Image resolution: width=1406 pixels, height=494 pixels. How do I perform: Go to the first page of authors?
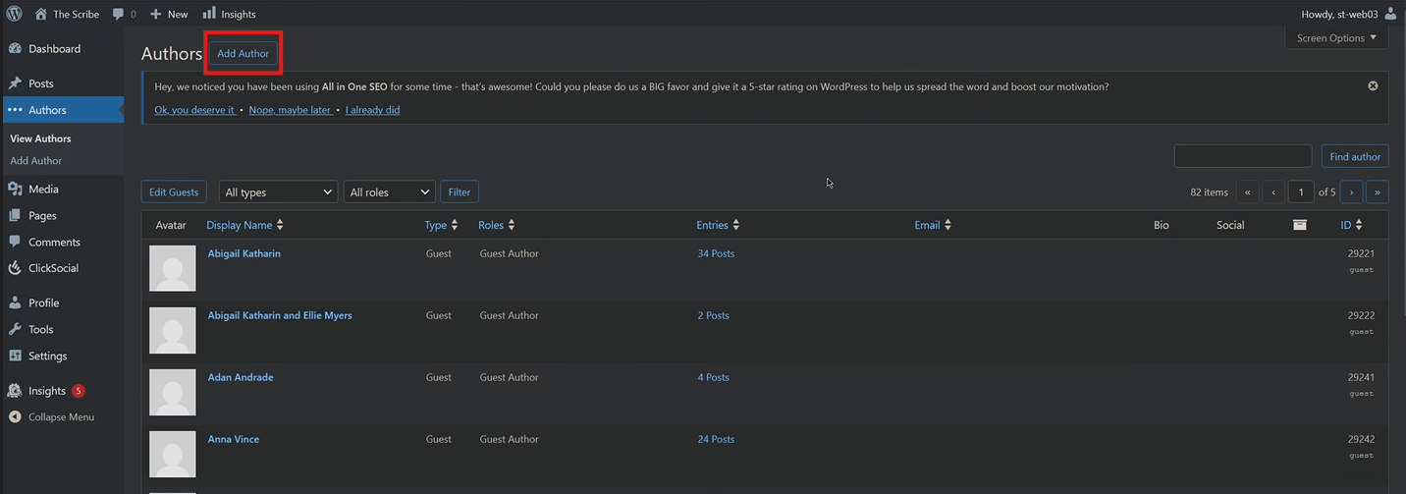[x=1247, y=192]
